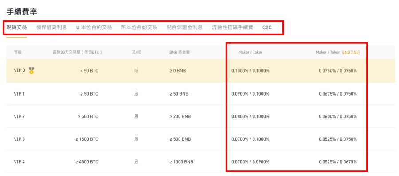Click the VIP 2 level row
This screenshot has height=176, width=399.
pos(201,116)
